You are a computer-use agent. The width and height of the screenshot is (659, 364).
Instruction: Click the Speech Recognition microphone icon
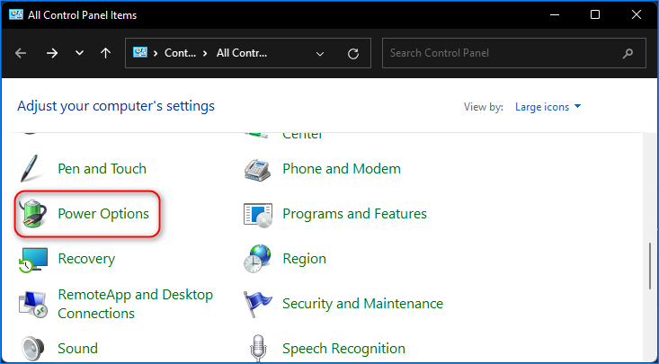click(x=258, y=350)
